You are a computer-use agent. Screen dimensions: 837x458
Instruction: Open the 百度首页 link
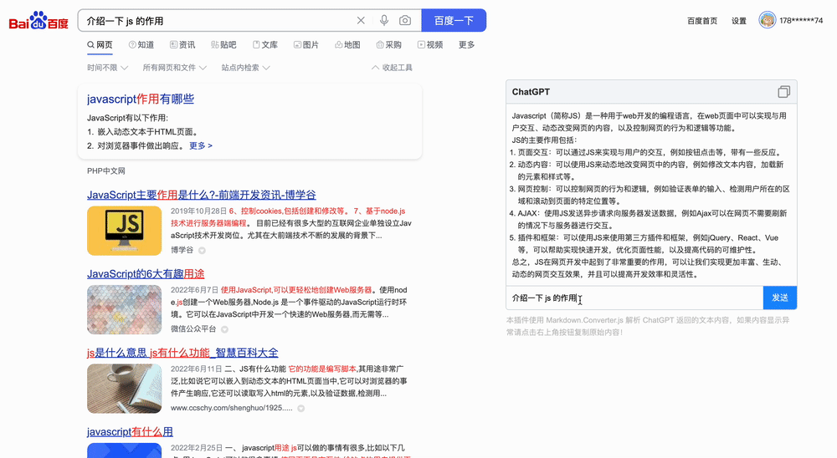coord(702,21)
